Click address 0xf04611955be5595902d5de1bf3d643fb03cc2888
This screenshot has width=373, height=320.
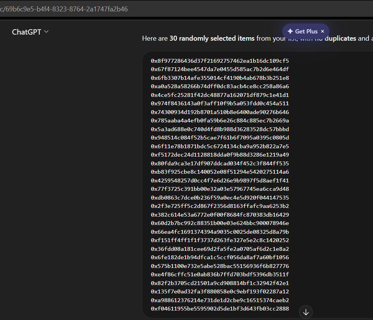pyautogui.click(x=220, y=309)
